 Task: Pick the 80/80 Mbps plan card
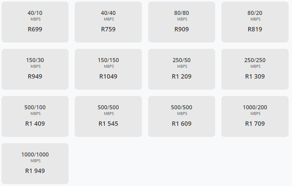(x=182, y=22)
